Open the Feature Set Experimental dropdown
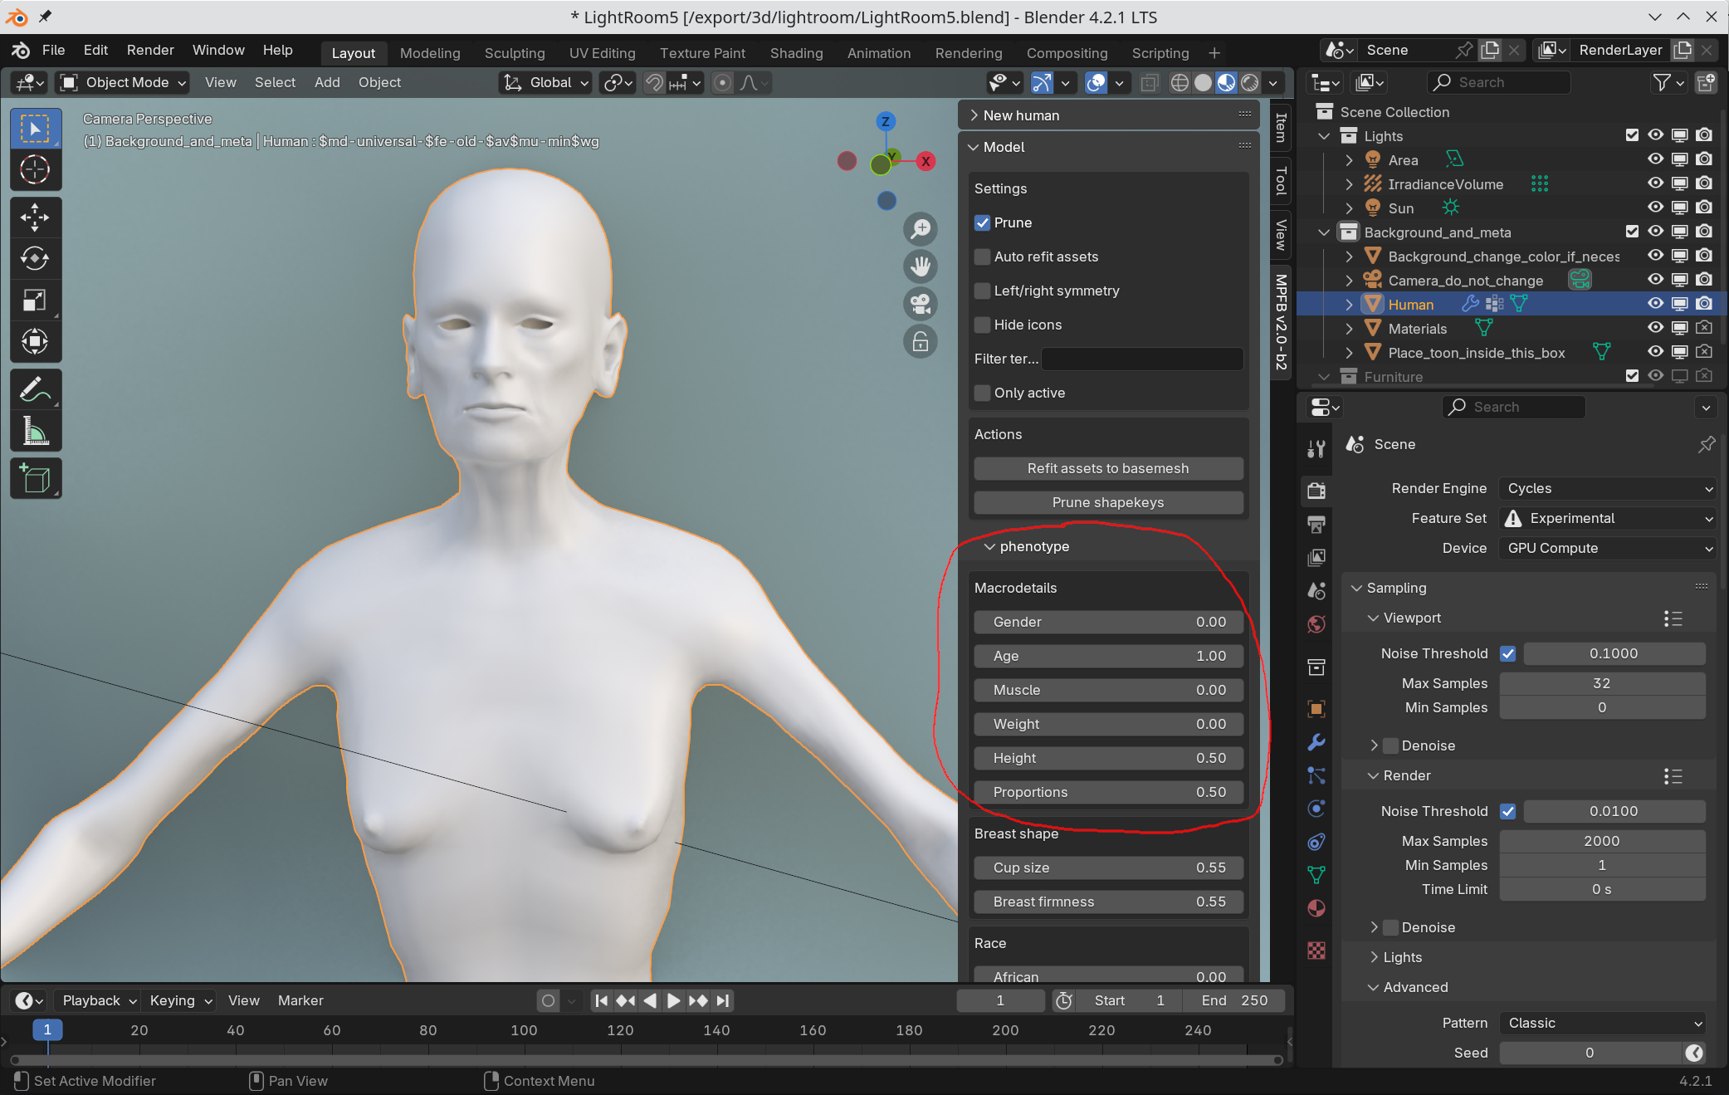The width and height of the screenshot is (1729, 1095). pyautogui.click(x=1607, y=518)
